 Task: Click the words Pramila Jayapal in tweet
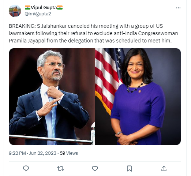(x=27, y=41)
